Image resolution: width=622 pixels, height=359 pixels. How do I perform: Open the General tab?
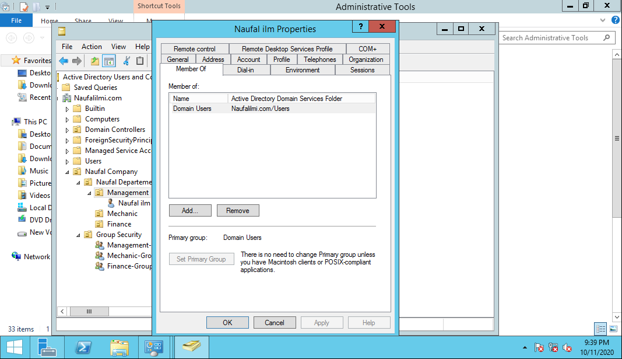(x=178, y=59)
